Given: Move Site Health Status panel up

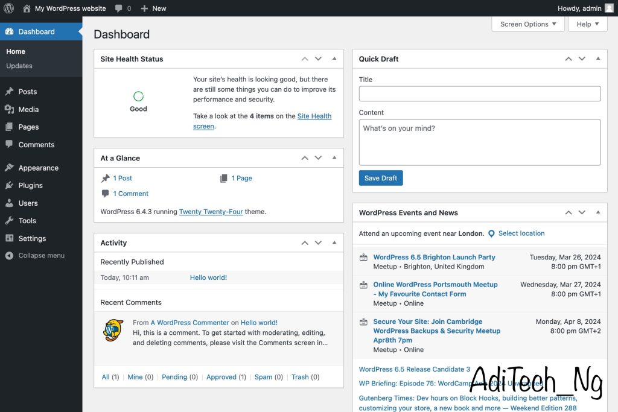Looking at the screenshot, I should pyautogui.click(x=305, y=59).
